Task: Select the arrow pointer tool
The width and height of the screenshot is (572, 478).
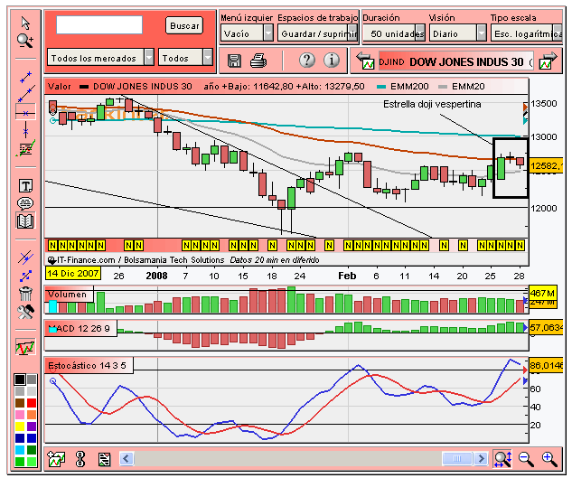Action: (25, 23)
